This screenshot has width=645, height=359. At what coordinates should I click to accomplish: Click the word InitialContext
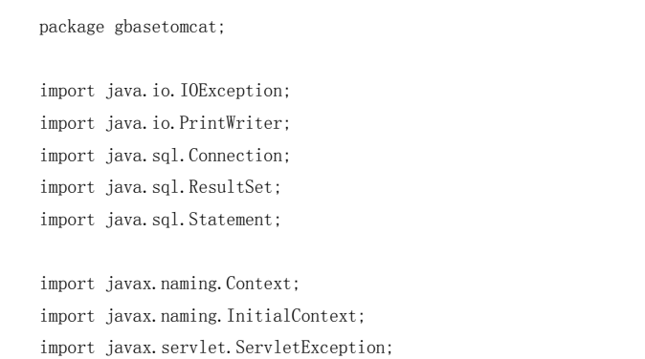point(292,316)
